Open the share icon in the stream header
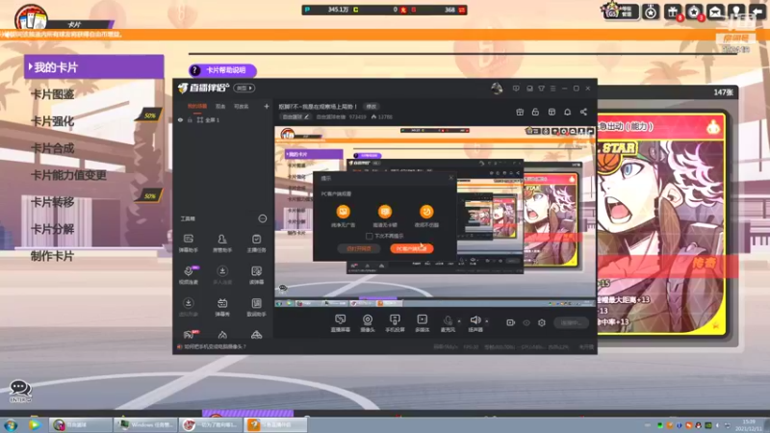770x433 pixels. point(583,112)
